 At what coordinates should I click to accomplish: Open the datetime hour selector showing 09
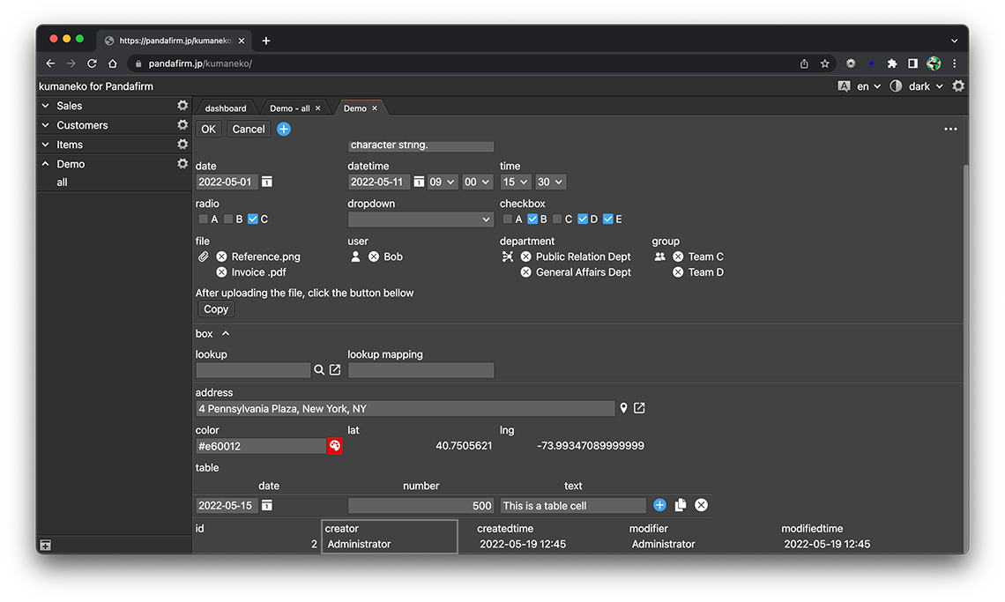(442, 182)
